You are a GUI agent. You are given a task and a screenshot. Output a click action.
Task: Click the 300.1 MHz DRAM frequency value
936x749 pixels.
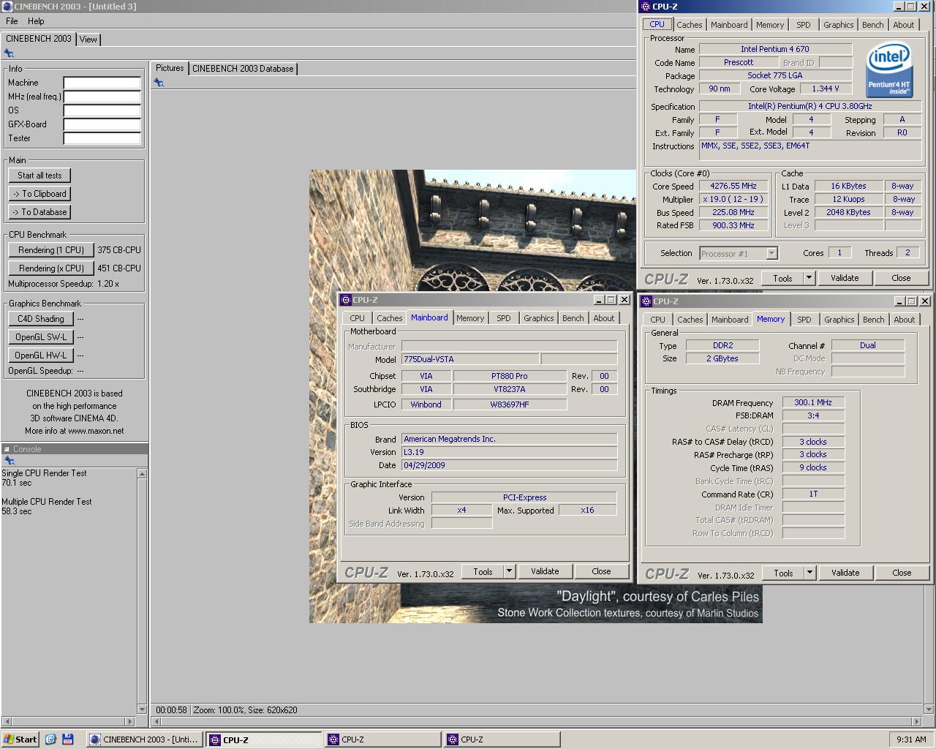813,402
